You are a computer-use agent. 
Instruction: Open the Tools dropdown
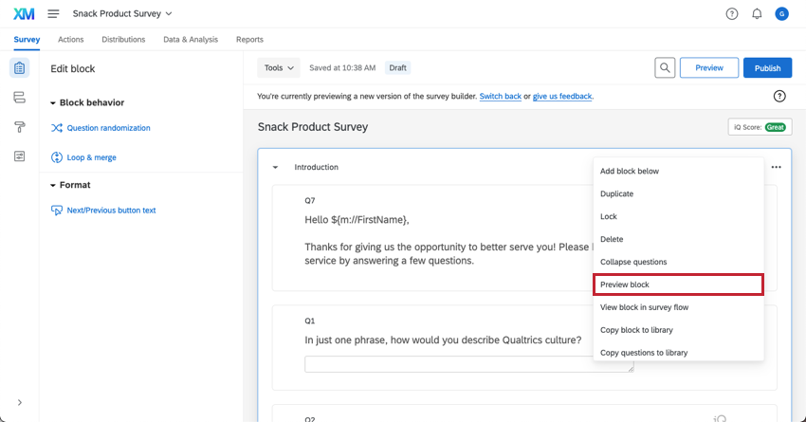click(x=279, y=68)
